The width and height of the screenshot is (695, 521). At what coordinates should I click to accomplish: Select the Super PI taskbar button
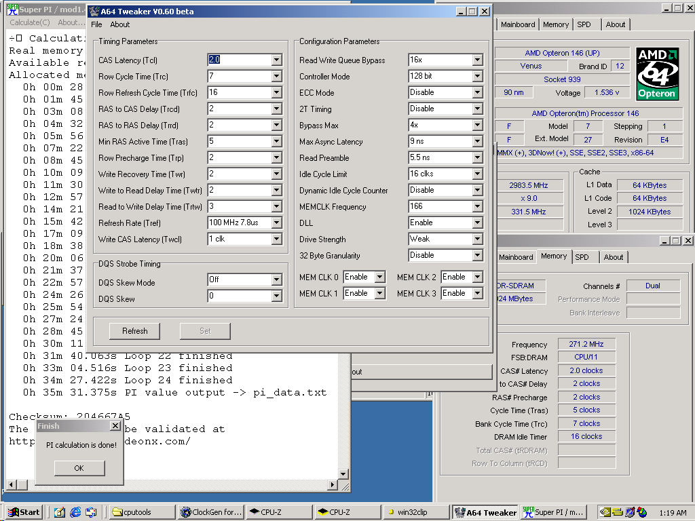click(x=554, y=512)
